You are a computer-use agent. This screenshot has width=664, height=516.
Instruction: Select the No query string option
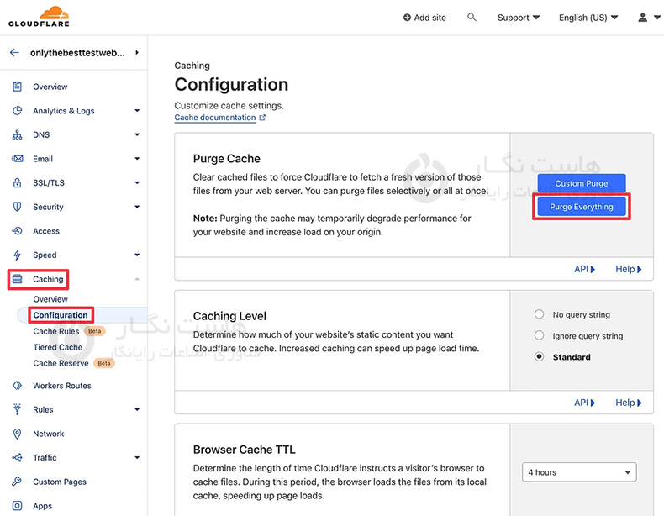[x=540, y=314]
